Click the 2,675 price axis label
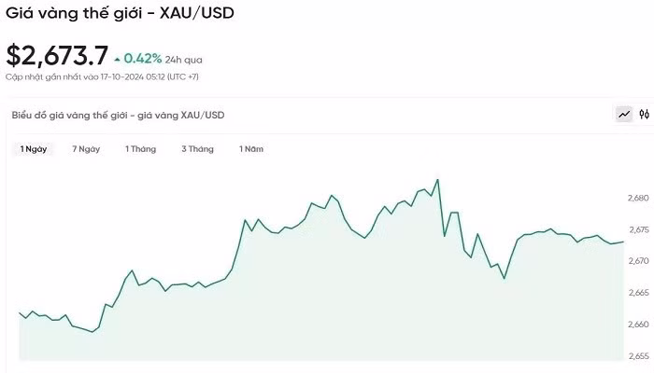The height and width of the screenshot is (373, 654). pos(638,230)
